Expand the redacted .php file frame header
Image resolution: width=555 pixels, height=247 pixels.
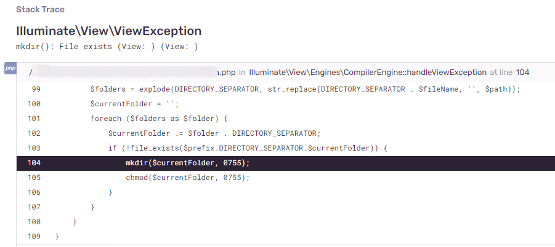(129, 73)
